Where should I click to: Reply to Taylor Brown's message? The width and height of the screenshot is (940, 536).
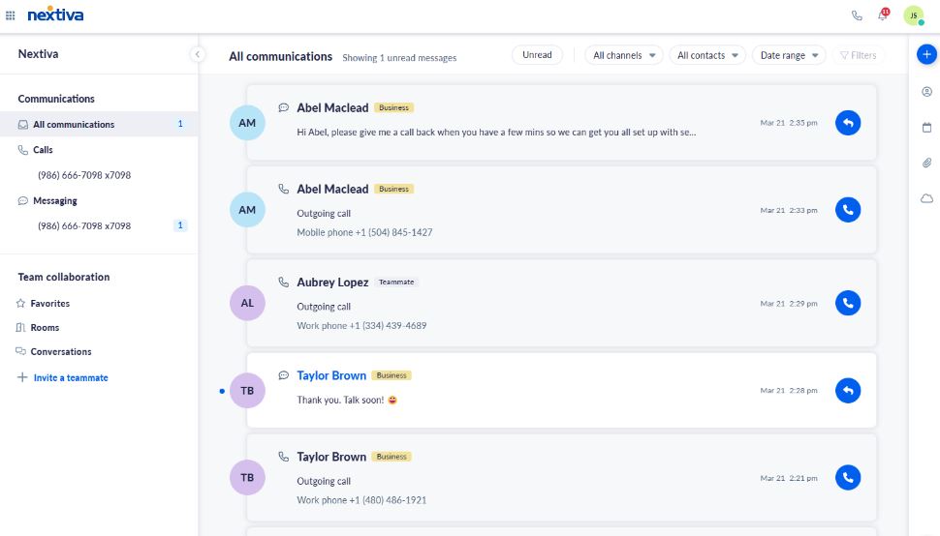coord(848,391)
